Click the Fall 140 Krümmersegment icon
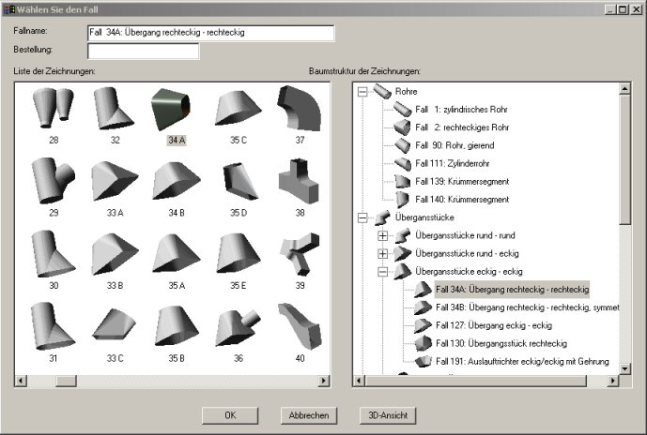Screen dimensions: 647x435 tap(402, 200)
